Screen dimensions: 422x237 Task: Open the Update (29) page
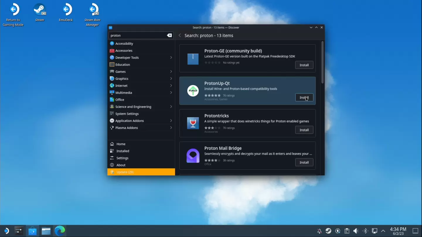point(141,172)
